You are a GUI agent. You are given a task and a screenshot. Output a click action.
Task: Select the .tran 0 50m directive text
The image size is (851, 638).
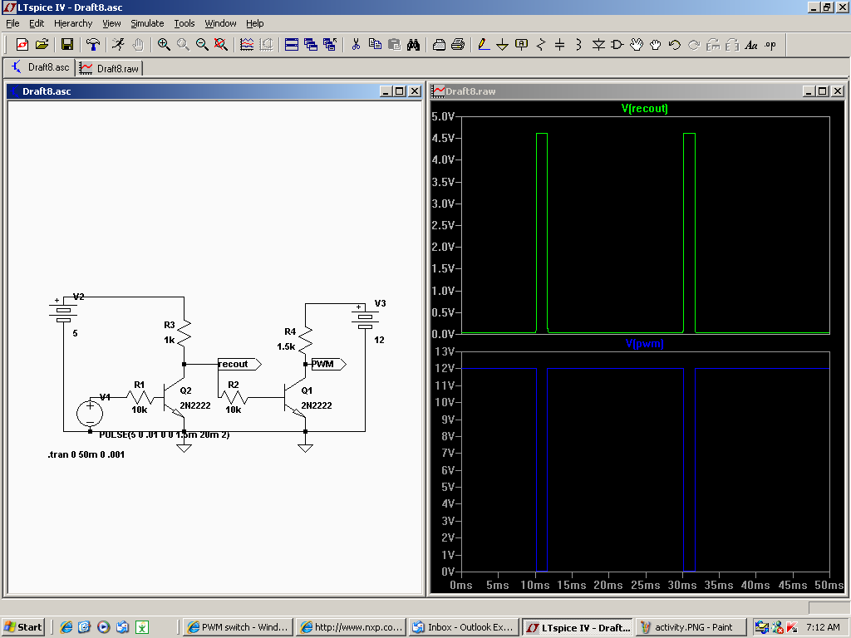click(x=86, y=454)
